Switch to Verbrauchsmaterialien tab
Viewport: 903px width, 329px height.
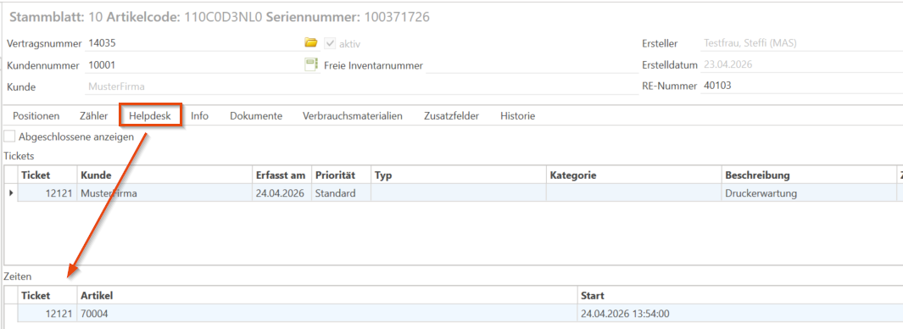coord(353,116)
